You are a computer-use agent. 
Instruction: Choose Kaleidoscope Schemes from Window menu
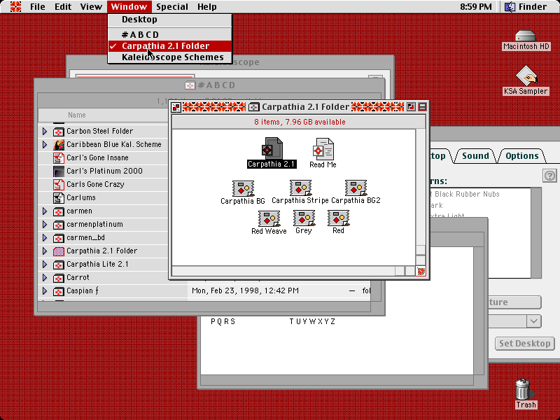pyautogui.click(x=170, y=57)
